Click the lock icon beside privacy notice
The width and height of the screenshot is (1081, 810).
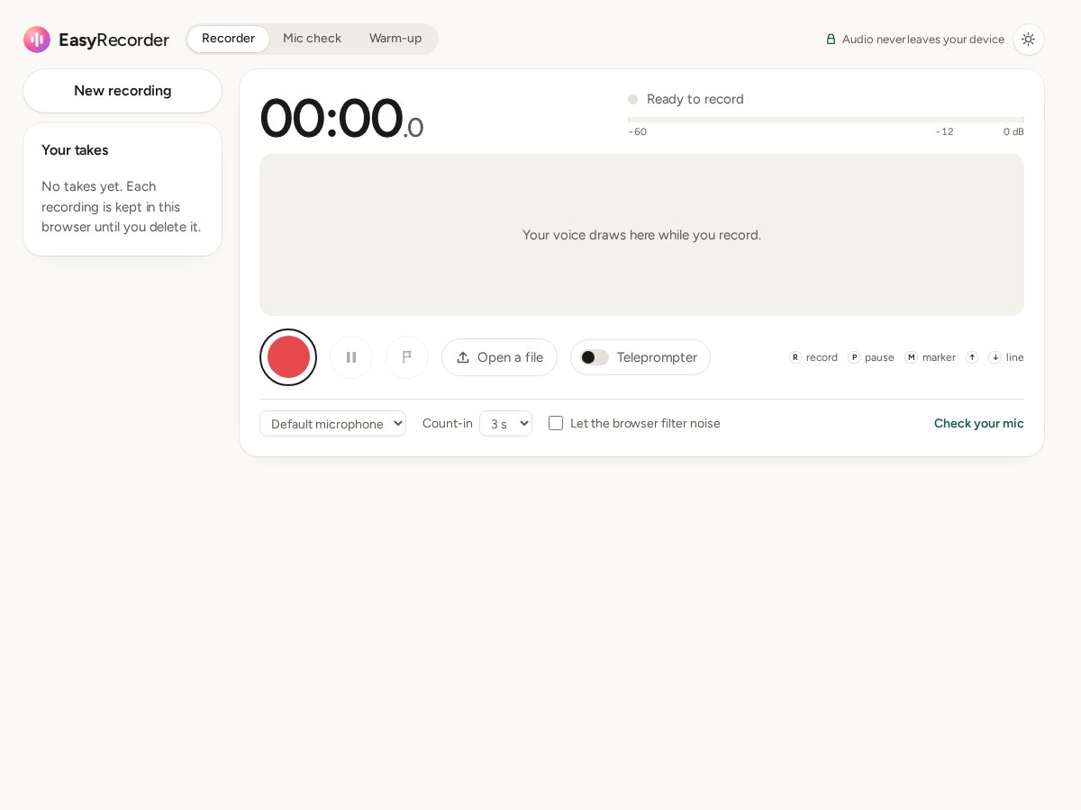(x=831, y=40)
